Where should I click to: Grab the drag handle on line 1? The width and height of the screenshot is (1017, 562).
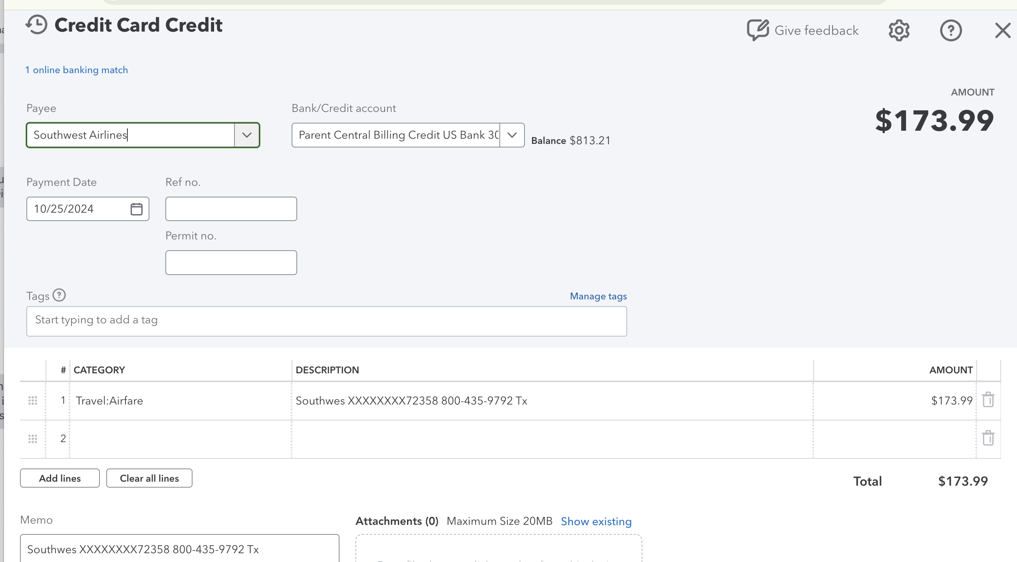coord(32,400)
